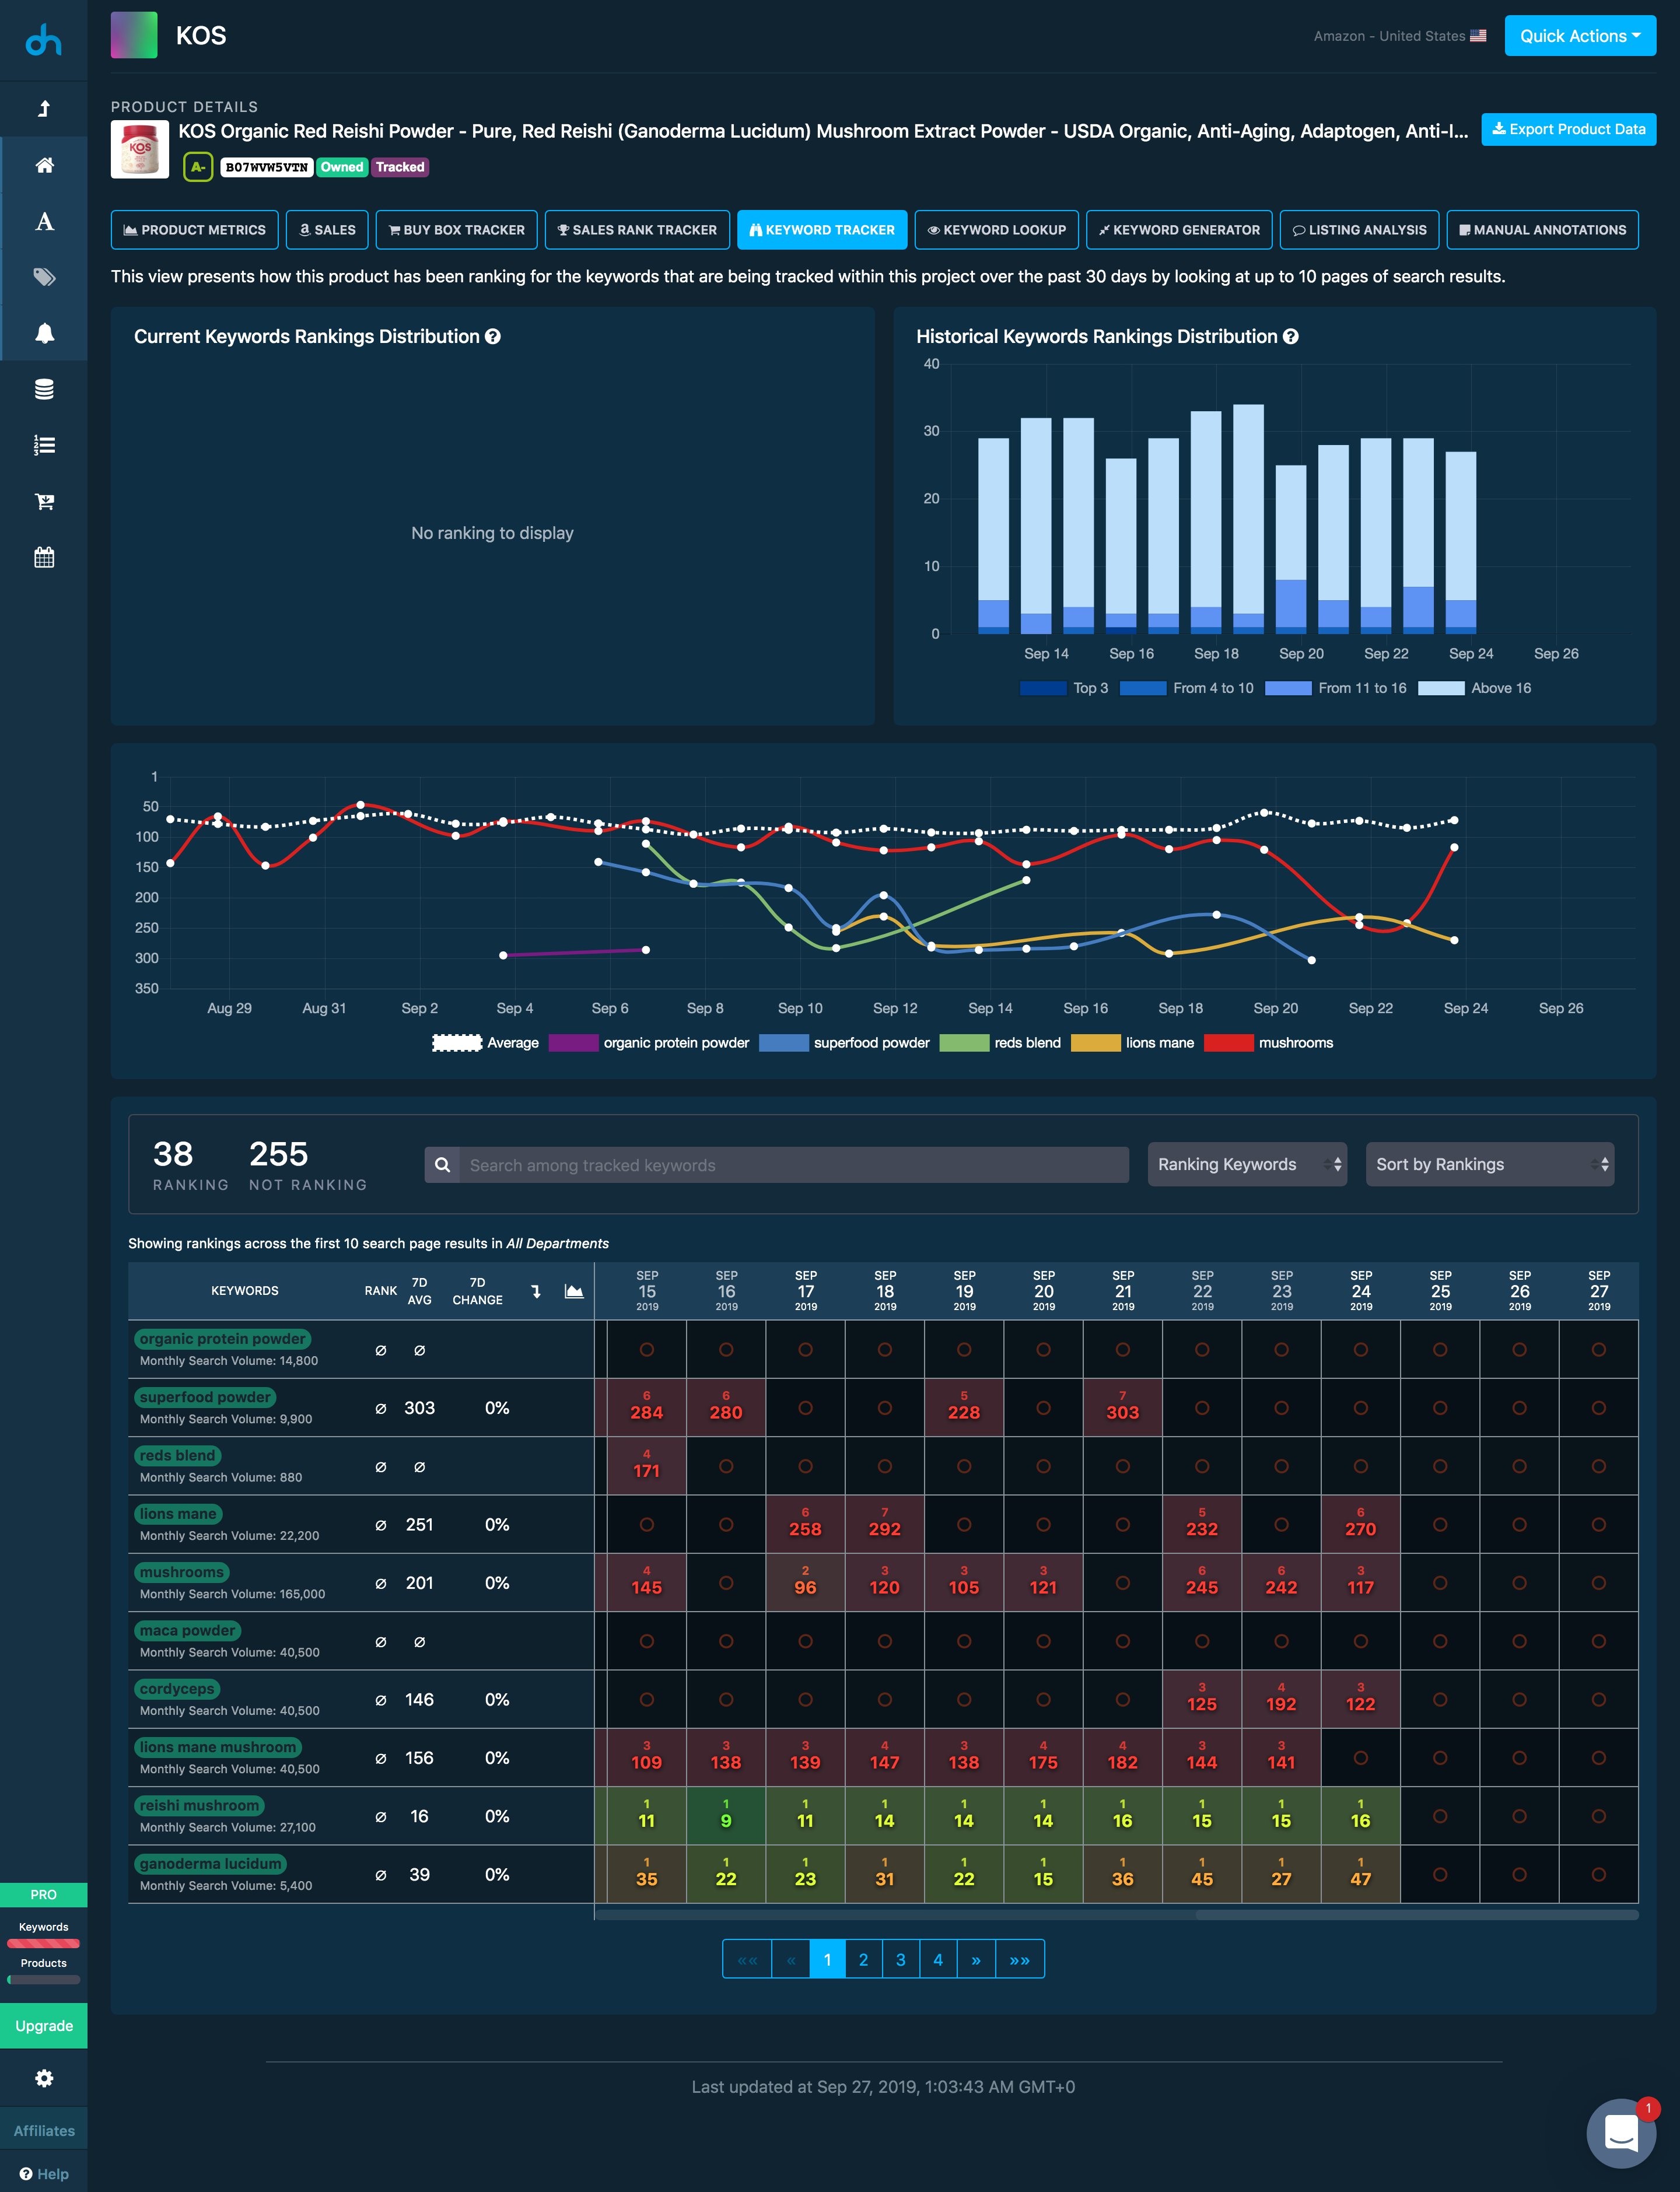Click ASIN B07WVW5VTN badge

[266, 167]
